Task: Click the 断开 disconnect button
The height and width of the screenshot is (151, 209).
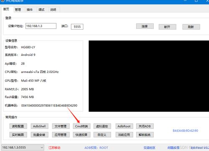Action: (167, 27)
